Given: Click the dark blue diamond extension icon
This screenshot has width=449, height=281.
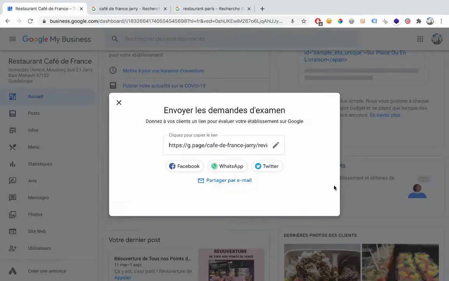Looking at the screenshot, I should (x=396, y=21).
